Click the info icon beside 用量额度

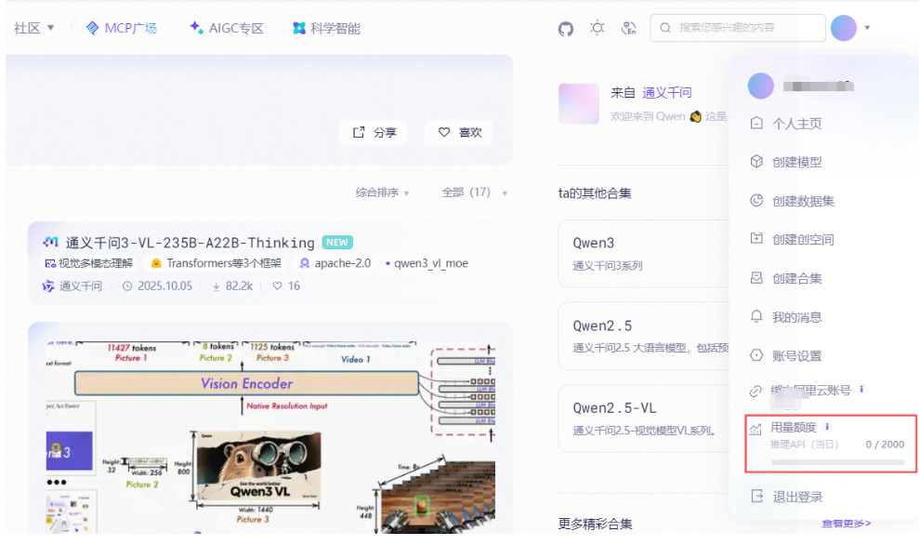(827, 427)
